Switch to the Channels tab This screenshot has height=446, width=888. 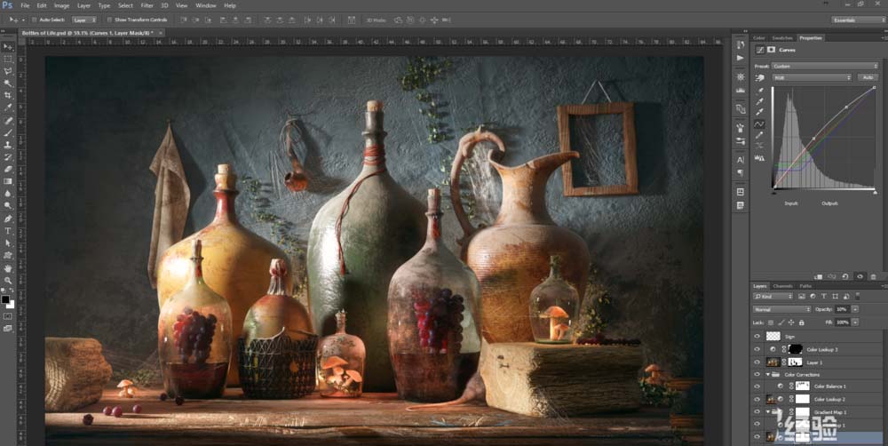(782, 286)
